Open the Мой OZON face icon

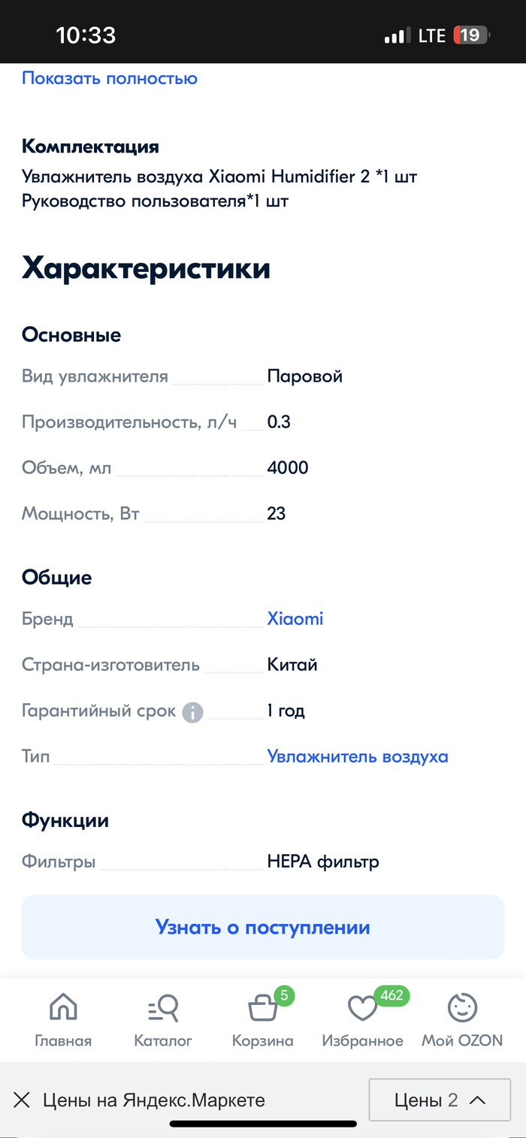[x=462, y=1008]
